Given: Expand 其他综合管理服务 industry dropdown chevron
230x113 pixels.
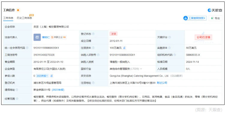Looking at the screenshot, I should tap(141, 69).
